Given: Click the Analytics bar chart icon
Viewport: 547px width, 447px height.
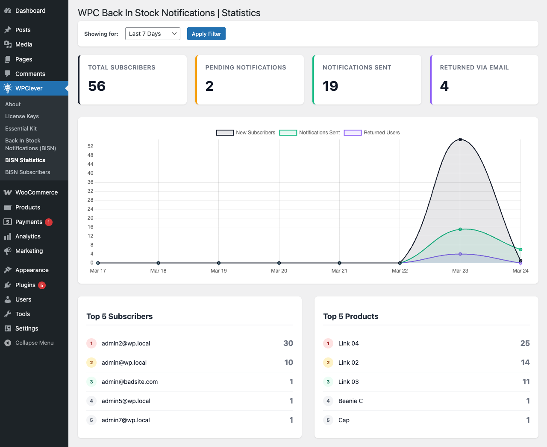Looking at the screenshot, I should [8, 236].
